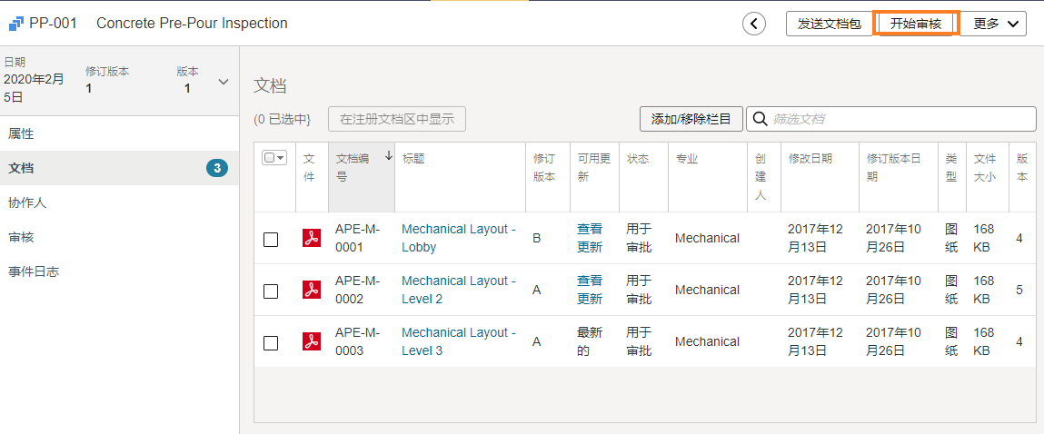
Task: Click the 筛选文档 search field
Action: point(890,119)
